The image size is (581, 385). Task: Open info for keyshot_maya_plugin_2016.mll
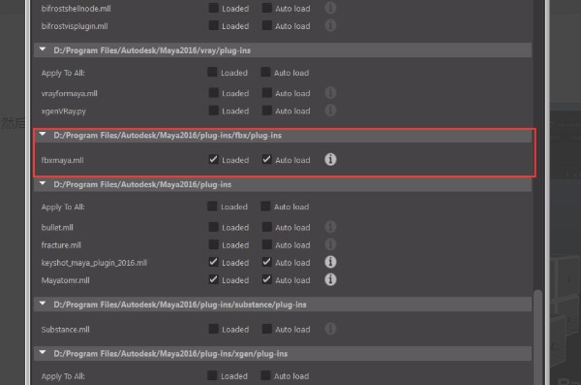pyautogui.click(x=330, y=262)
